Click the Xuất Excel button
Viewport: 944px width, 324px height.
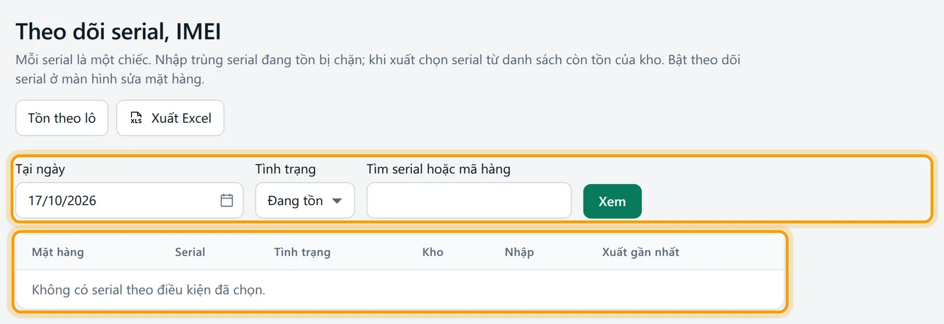(x=170, y=118)
